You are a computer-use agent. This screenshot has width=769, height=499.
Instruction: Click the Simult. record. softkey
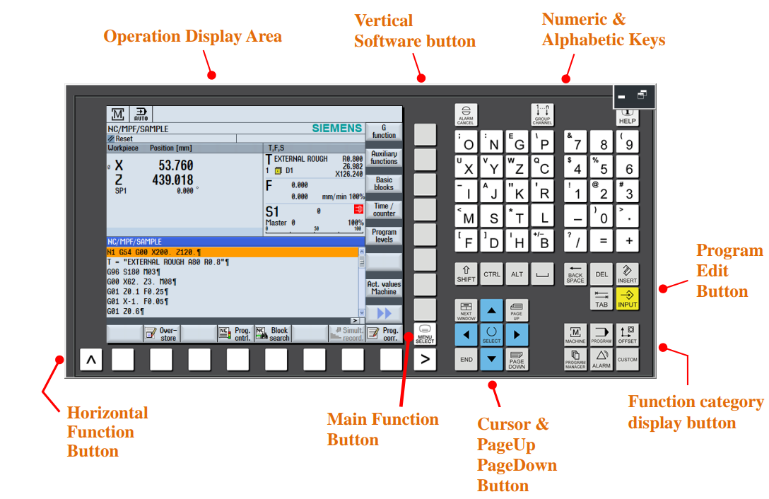click(347, 334)
